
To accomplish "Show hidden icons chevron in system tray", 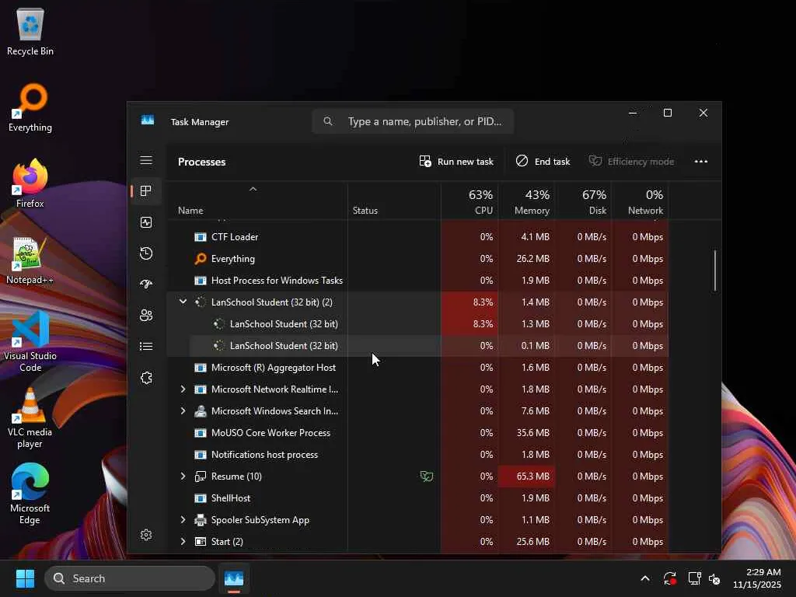I will click(645, 578).
